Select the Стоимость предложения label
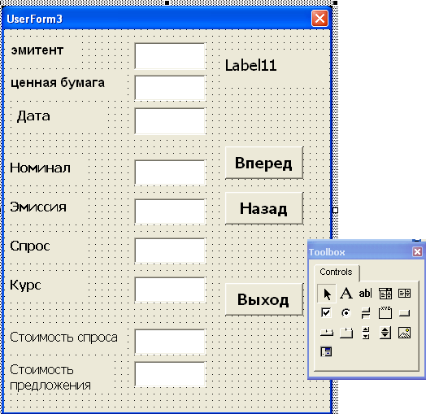 pos(50,377)
